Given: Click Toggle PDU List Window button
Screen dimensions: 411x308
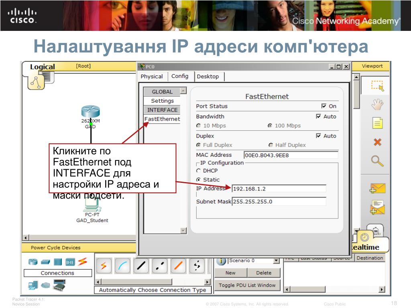Looking at the screenshot, I should pyautogui.click(x=247, y=285).
